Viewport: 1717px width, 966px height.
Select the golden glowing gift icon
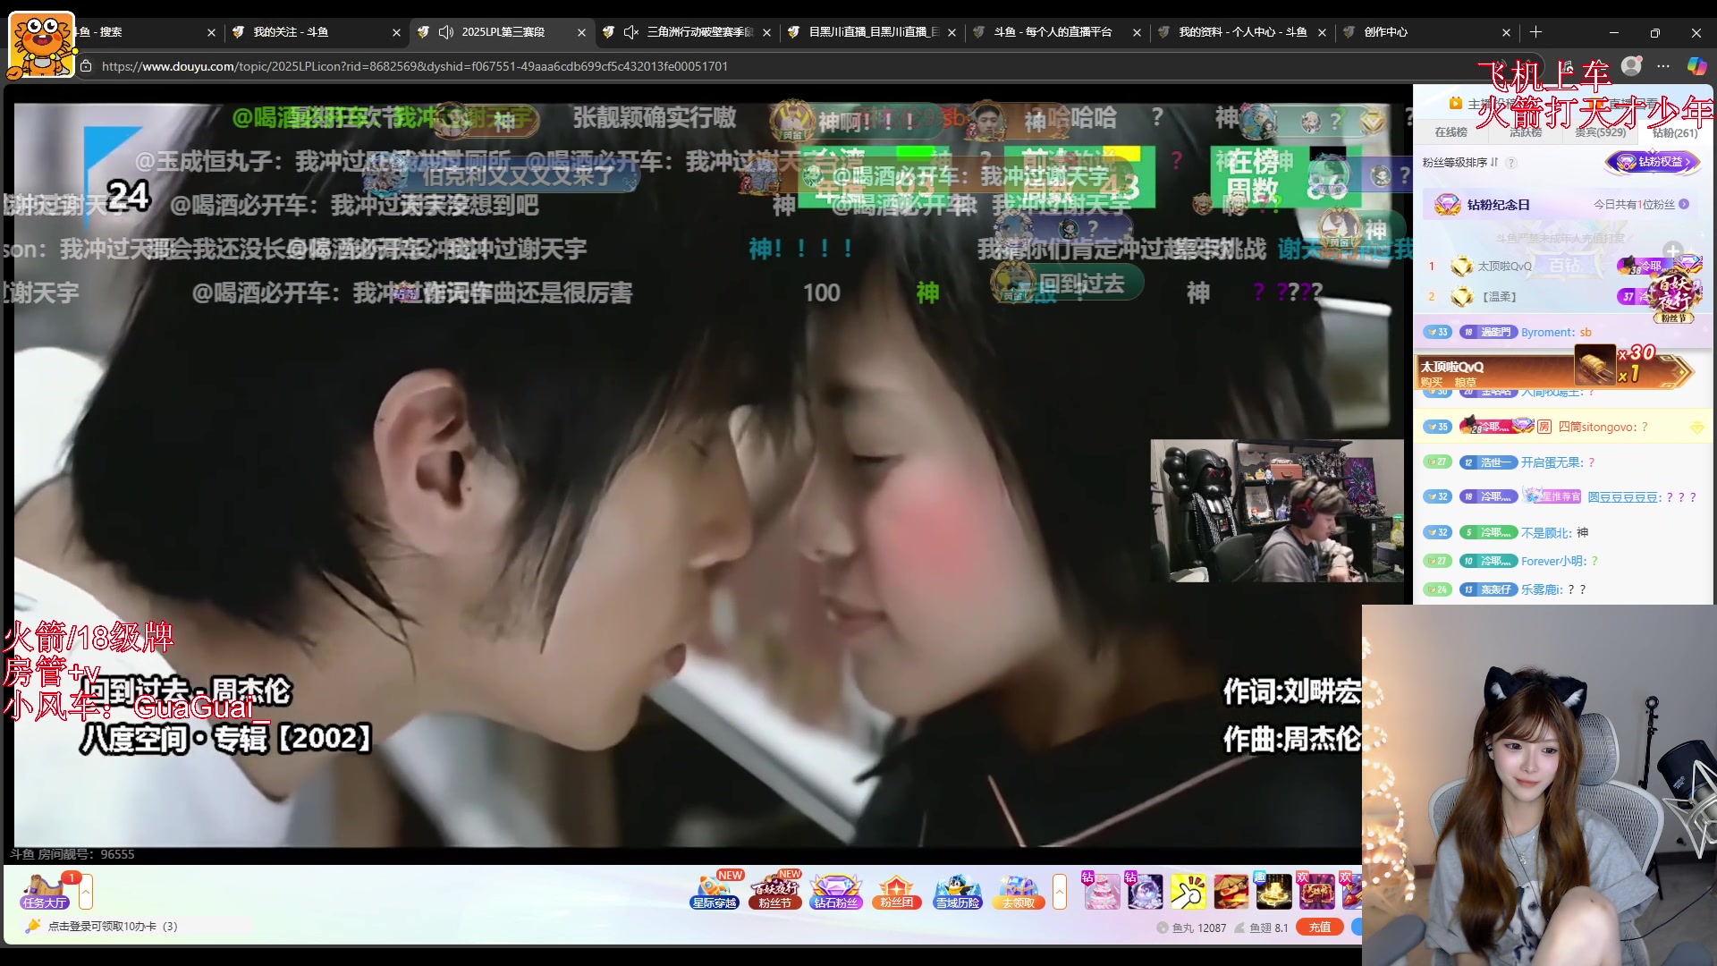tap(1273, 892)
